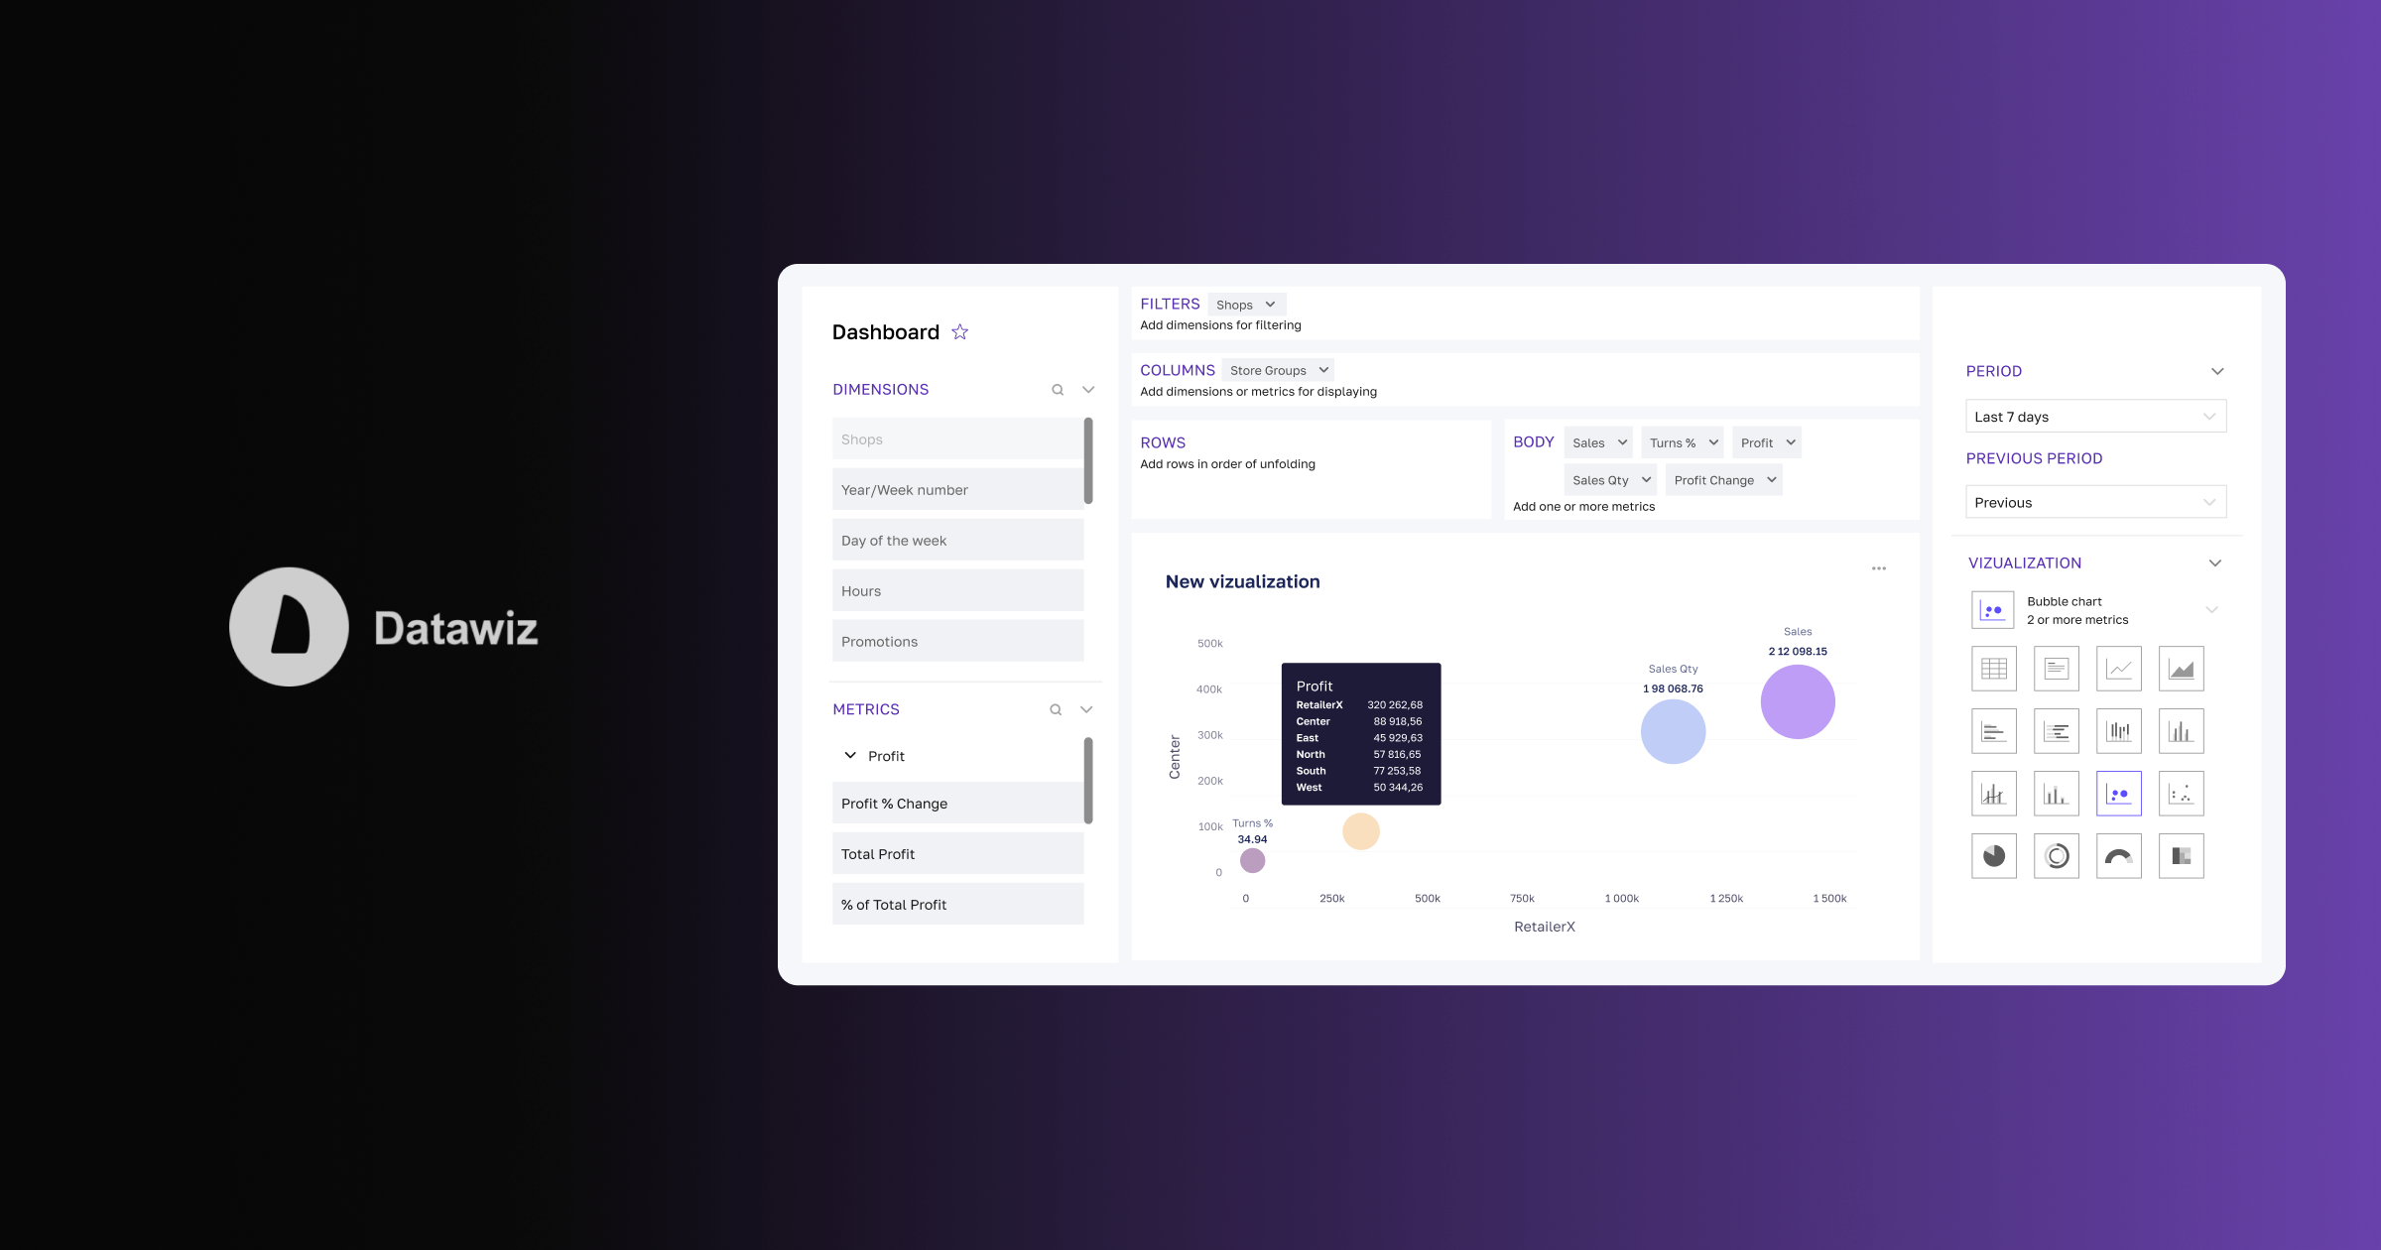The image size is (2381, 1250).
Task: Select the pie chart visualization icon
Action: (1992, 855)
